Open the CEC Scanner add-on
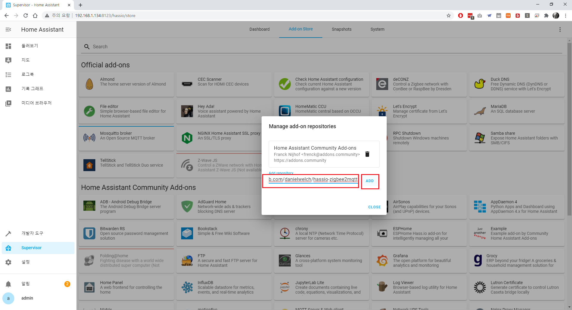Image resolution: width=572 pixels, height=310 pixels. [224, 84]
